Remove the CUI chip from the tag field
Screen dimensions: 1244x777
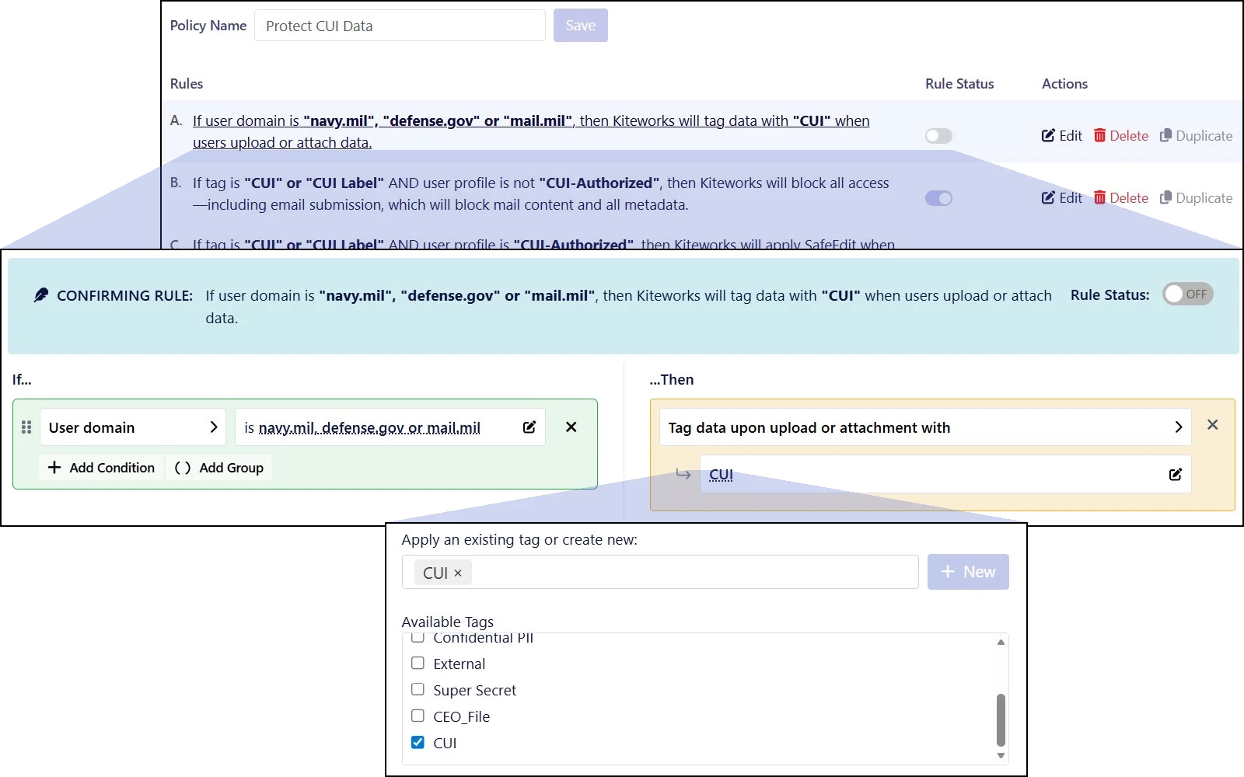(x=458, y=573)
